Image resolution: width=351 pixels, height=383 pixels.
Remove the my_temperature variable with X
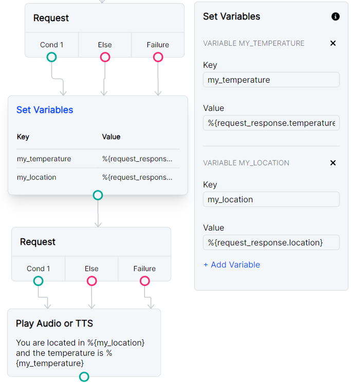coord(332,43)
